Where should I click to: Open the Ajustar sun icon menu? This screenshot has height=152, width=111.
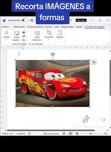tap(6, 35)
